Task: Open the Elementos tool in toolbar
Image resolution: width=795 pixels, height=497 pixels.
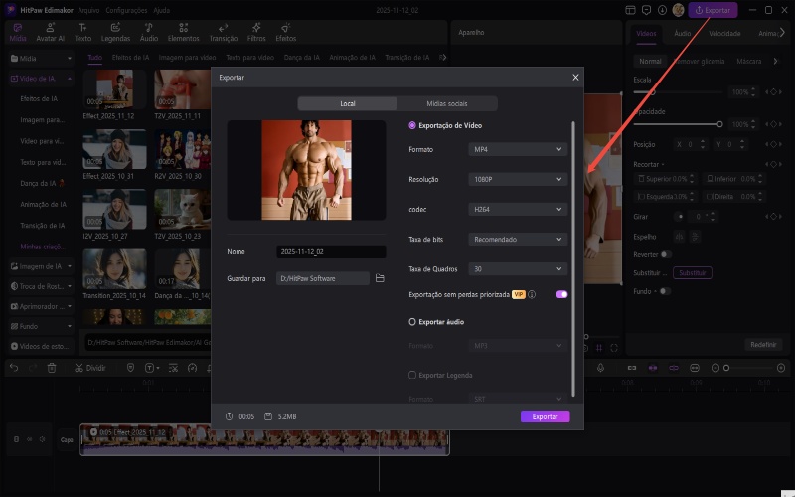Action: 183,31
